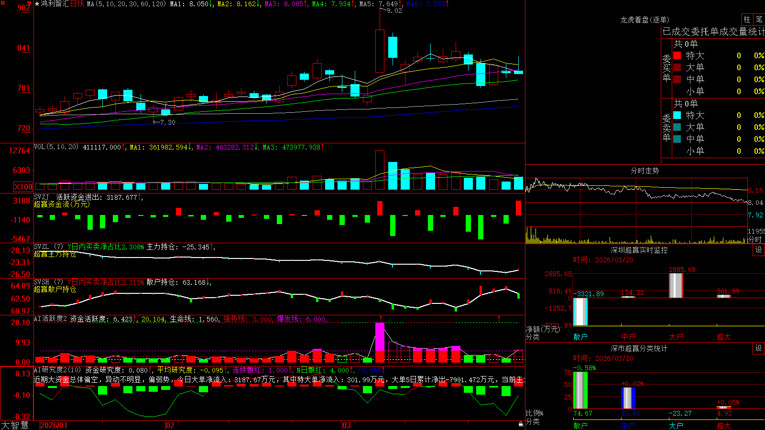
Task: Open the 龙虎看盘(逐单) panel title
Action: click(x=645, y=20)
